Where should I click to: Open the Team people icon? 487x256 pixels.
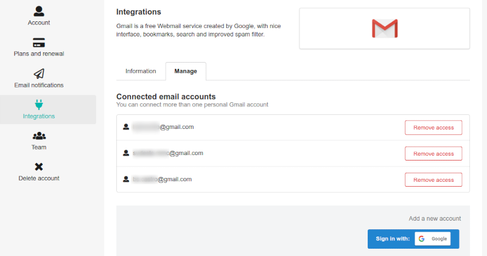[39, 136]
